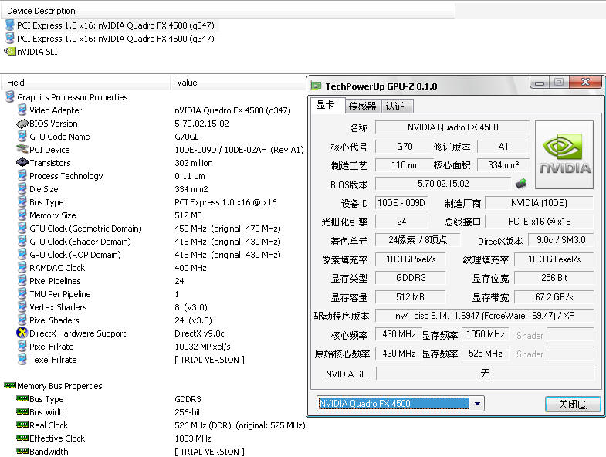The width and height of the screenshot is (606, 457).
Task: Minimize the GPU-Z window
Action: coord(540,83)
